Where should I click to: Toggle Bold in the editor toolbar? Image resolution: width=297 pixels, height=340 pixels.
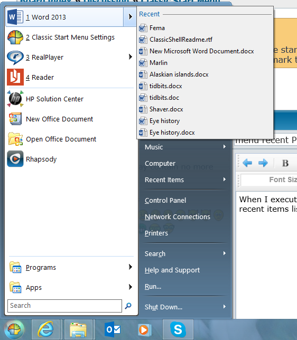[285, 163]
